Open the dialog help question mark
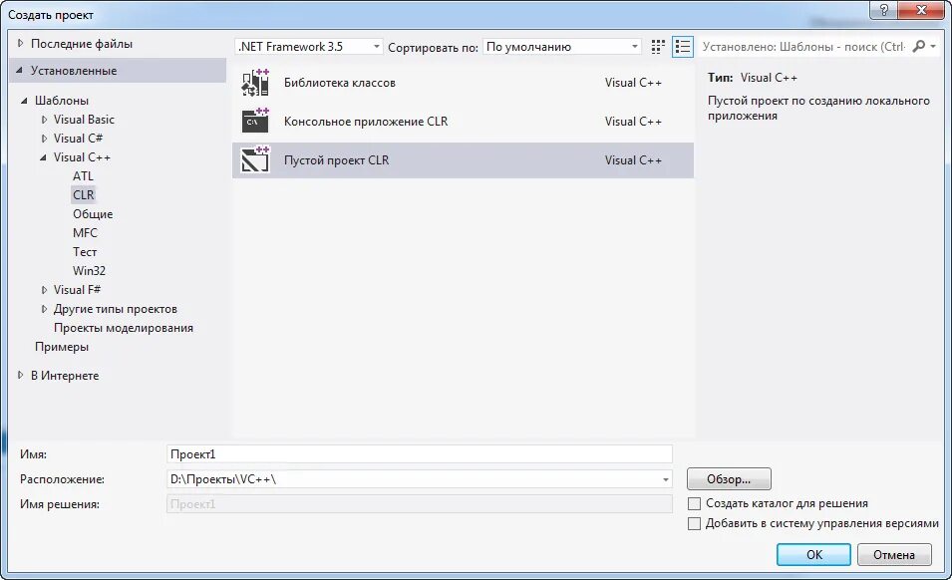 pos(883,10)
